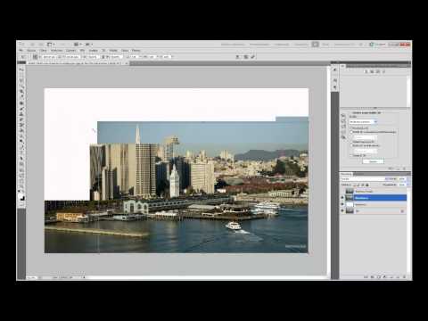Click the second collapsed panel icon in dock

(335, 80)
